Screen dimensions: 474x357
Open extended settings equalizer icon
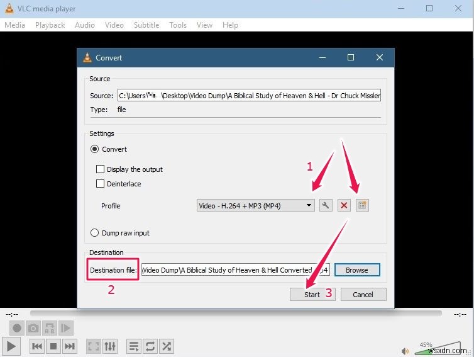click(x=110, y=346)
